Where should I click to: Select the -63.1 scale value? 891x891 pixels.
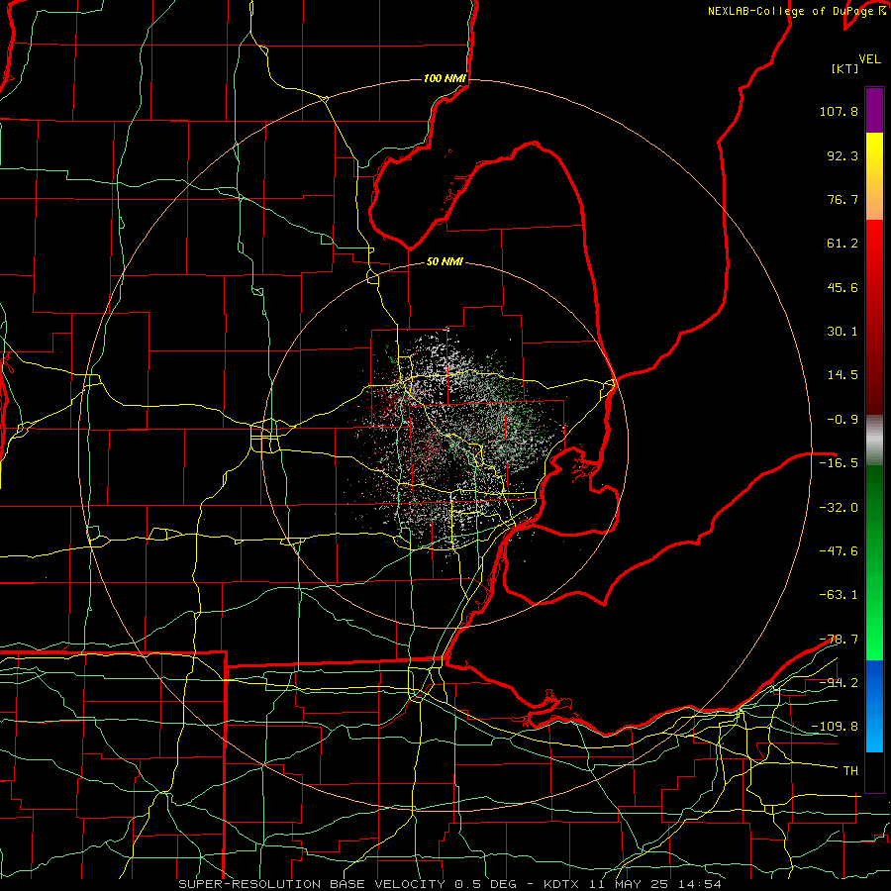pyautogui.click(x=839, y=595)
